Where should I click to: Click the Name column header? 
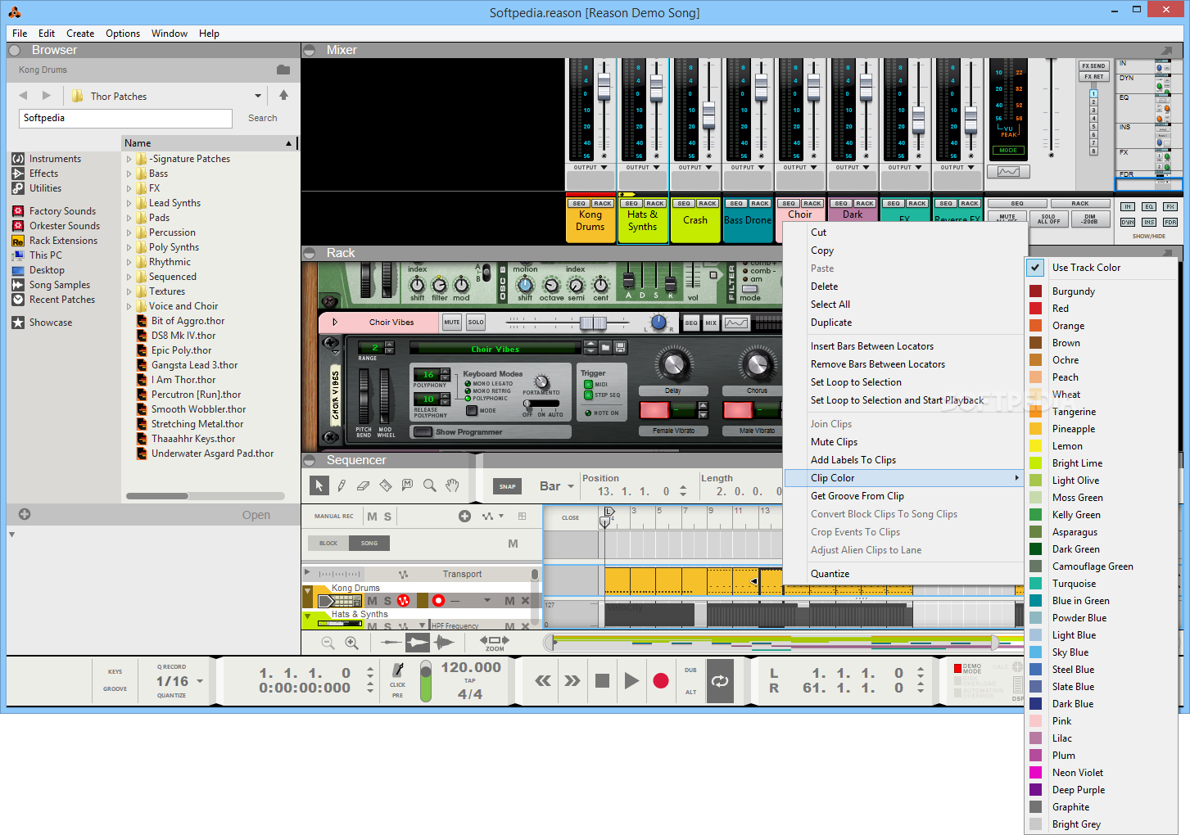tap(209, 143)
